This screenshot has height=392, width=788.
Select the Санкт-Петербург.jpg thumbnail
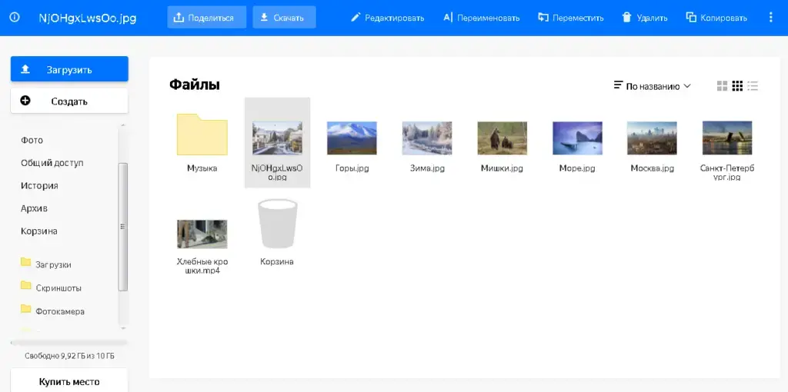tap(727, 138)
